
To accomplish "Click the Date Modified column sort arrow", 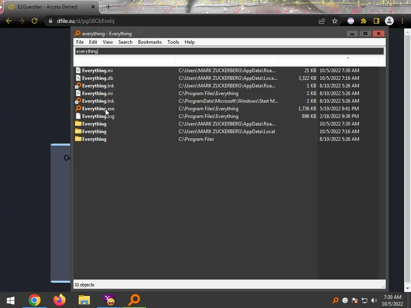I will [x=348, y=58].
